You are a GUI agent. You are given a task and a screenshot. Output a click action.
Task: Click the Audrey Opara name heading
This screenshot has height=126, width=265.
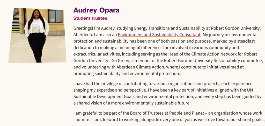pyautogui.click(x=96, y=10)
